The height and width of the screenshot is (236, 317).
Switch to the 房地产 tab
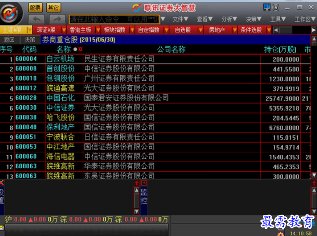(x=218, y=30)
